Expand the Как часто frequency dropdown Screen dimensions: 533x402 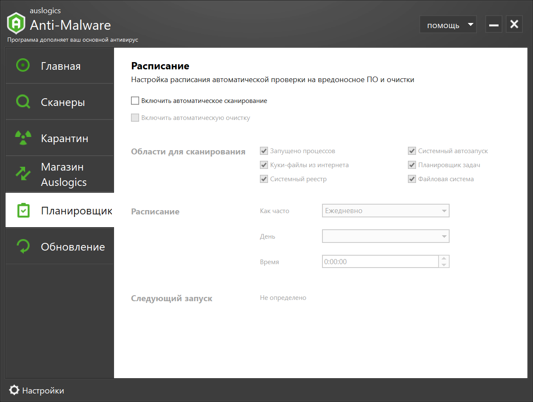[x=385, y=211]
